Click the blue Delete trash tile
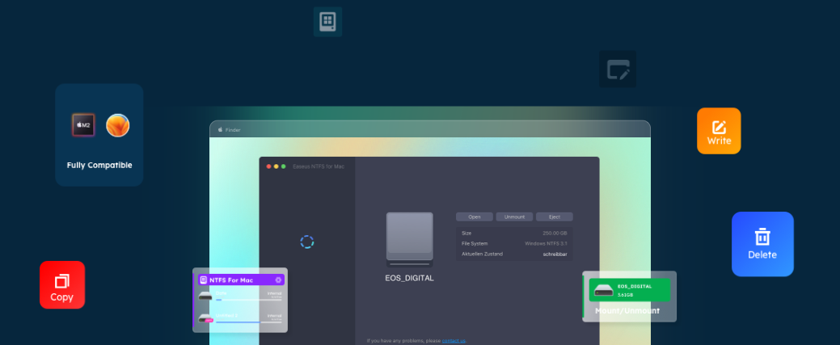Screen dimensions: 840x345 [x=762, y=244]
